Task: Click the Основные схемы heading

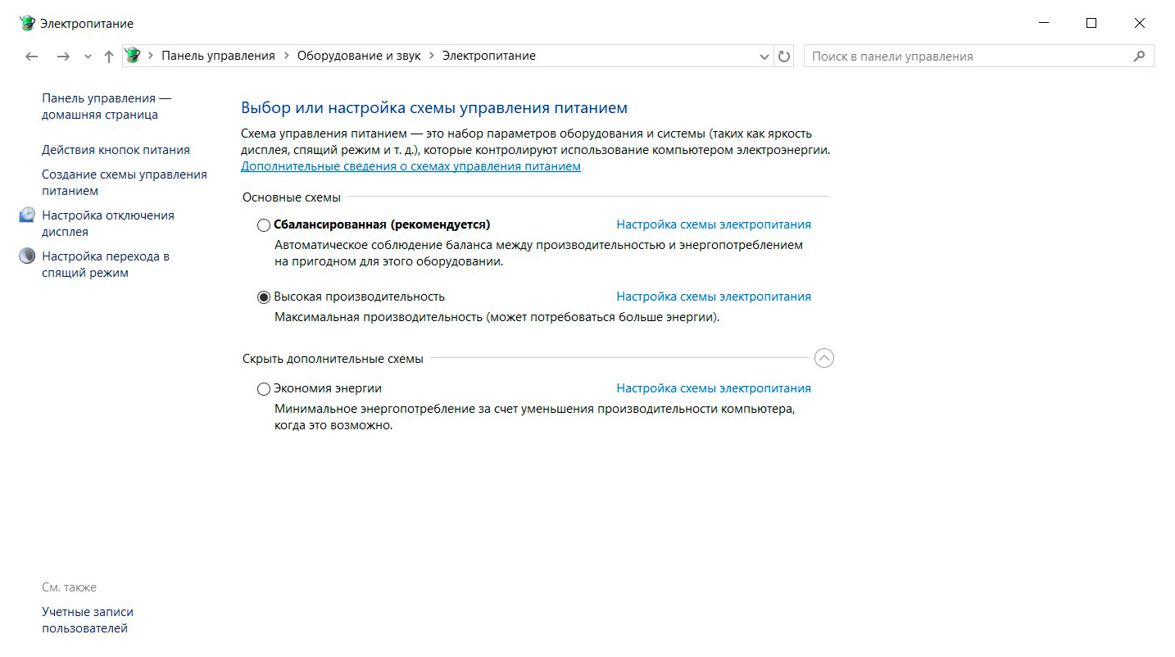Action: tap(292, 197)
